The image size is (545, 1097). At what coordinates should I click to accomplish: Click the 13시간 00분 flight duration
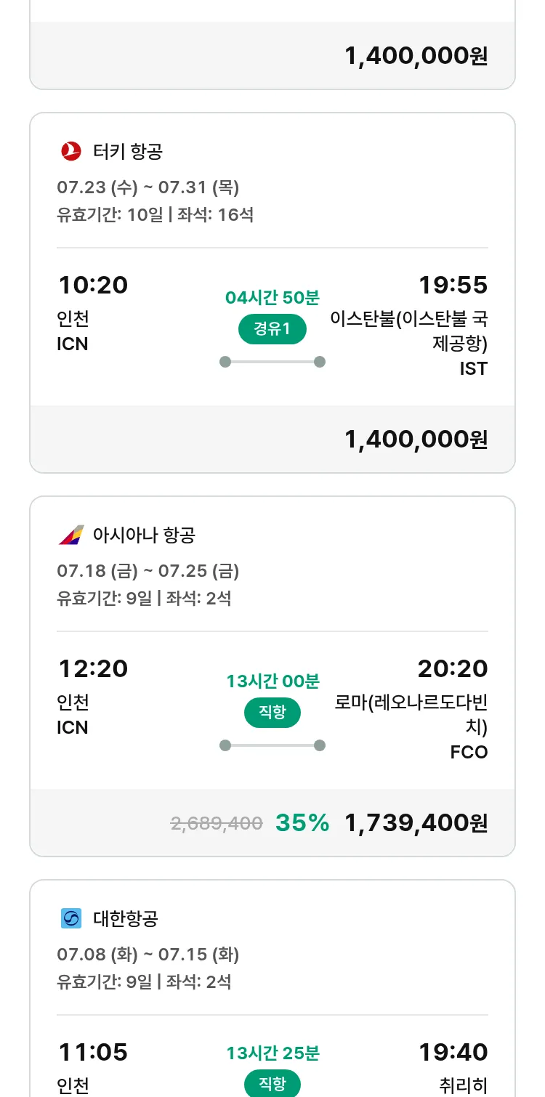click(272, 681)
